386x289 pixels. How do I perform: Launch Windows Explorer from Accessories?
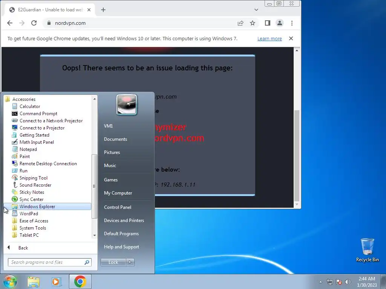pyautogui.click(x=47, y=207)
